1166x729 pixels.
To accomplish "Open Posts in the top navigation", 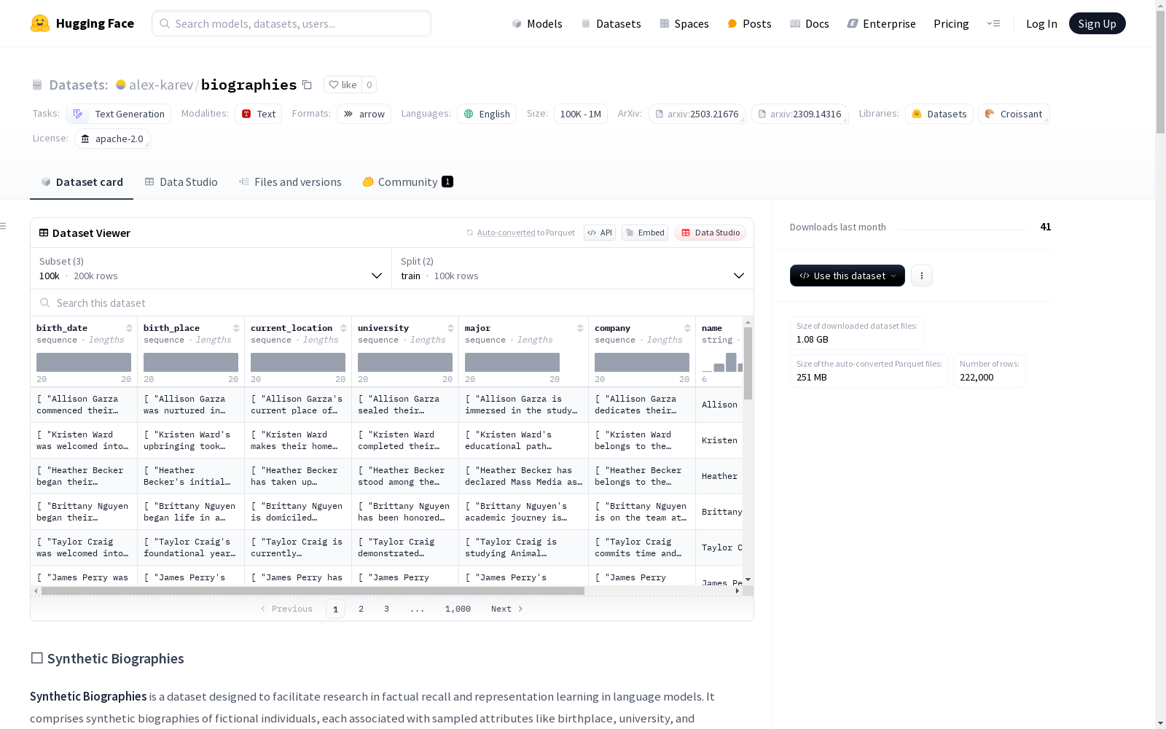I will (749, 23).
